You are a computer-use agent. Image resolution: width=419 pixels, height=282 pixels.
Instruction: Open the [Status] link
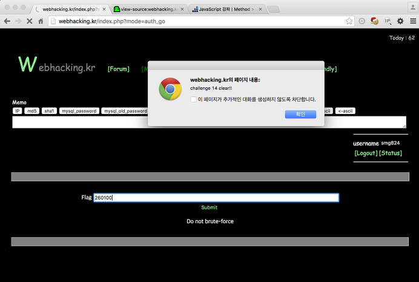click(391, 153)
